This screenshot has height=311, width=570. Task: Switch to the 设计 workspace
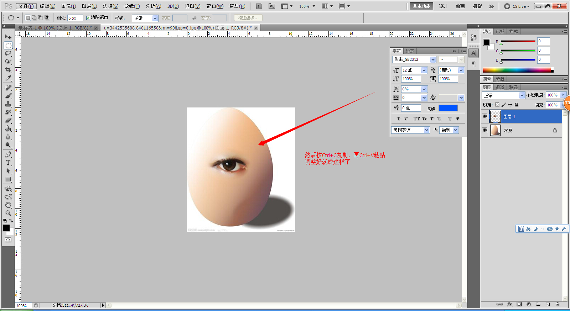(443, 6)
